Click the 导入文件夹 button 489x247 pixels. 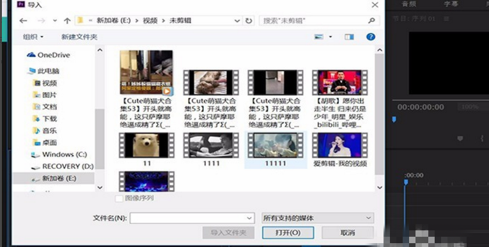click(x=228, y=233)
